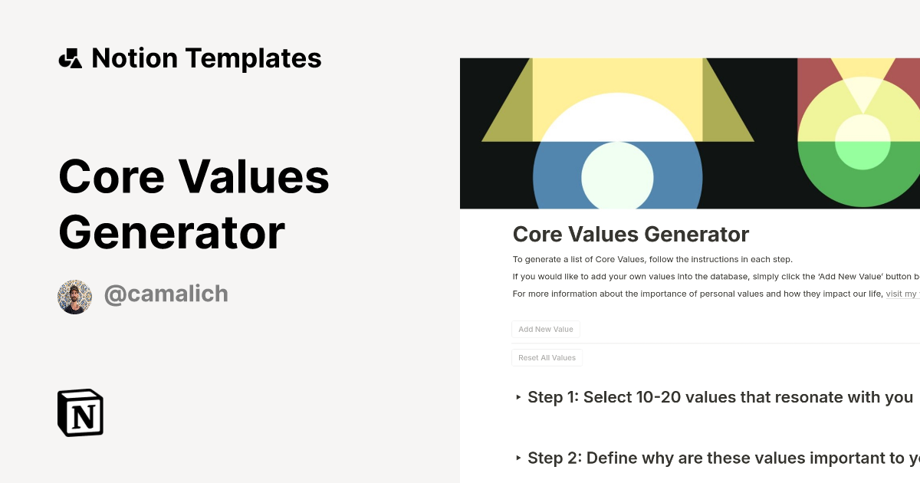Click the @camalich username text

pos(166,294)
